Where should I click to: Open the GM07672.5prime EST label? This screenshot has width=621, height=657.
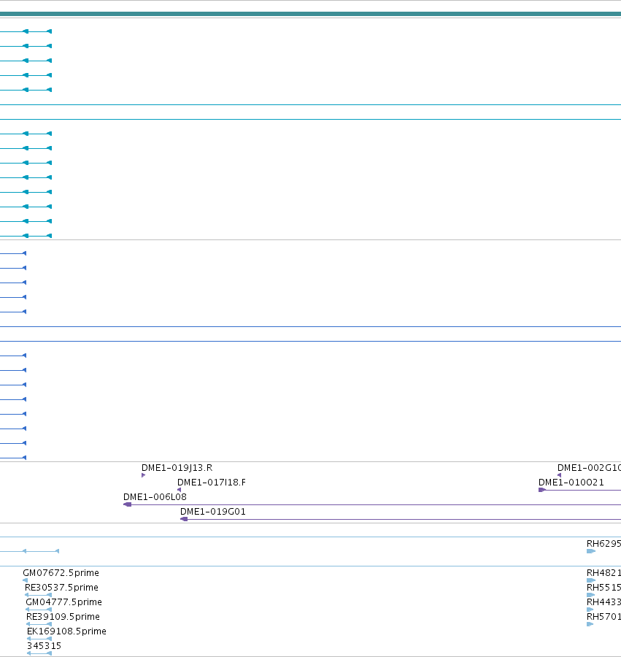(61, 573)
